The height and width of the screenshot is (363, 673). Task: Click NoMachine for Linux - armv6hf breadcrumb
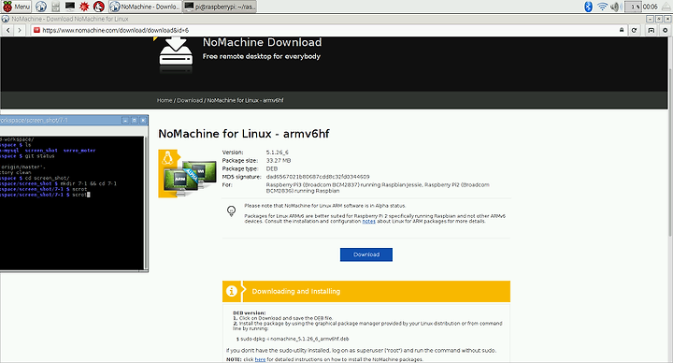(245, 100)
